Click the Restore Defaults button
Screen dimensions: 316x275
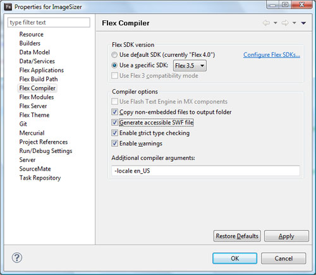coord(237,236)
